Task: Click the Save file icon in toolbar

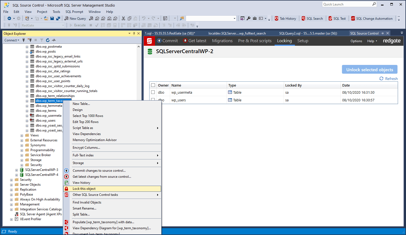Action: (52, 18)
